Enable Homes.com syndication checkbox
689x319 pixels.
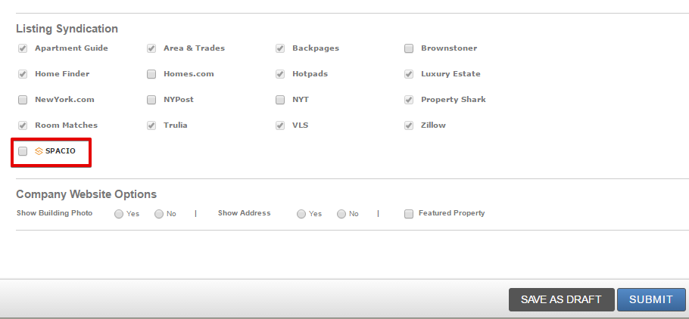[x=151, y=74]
